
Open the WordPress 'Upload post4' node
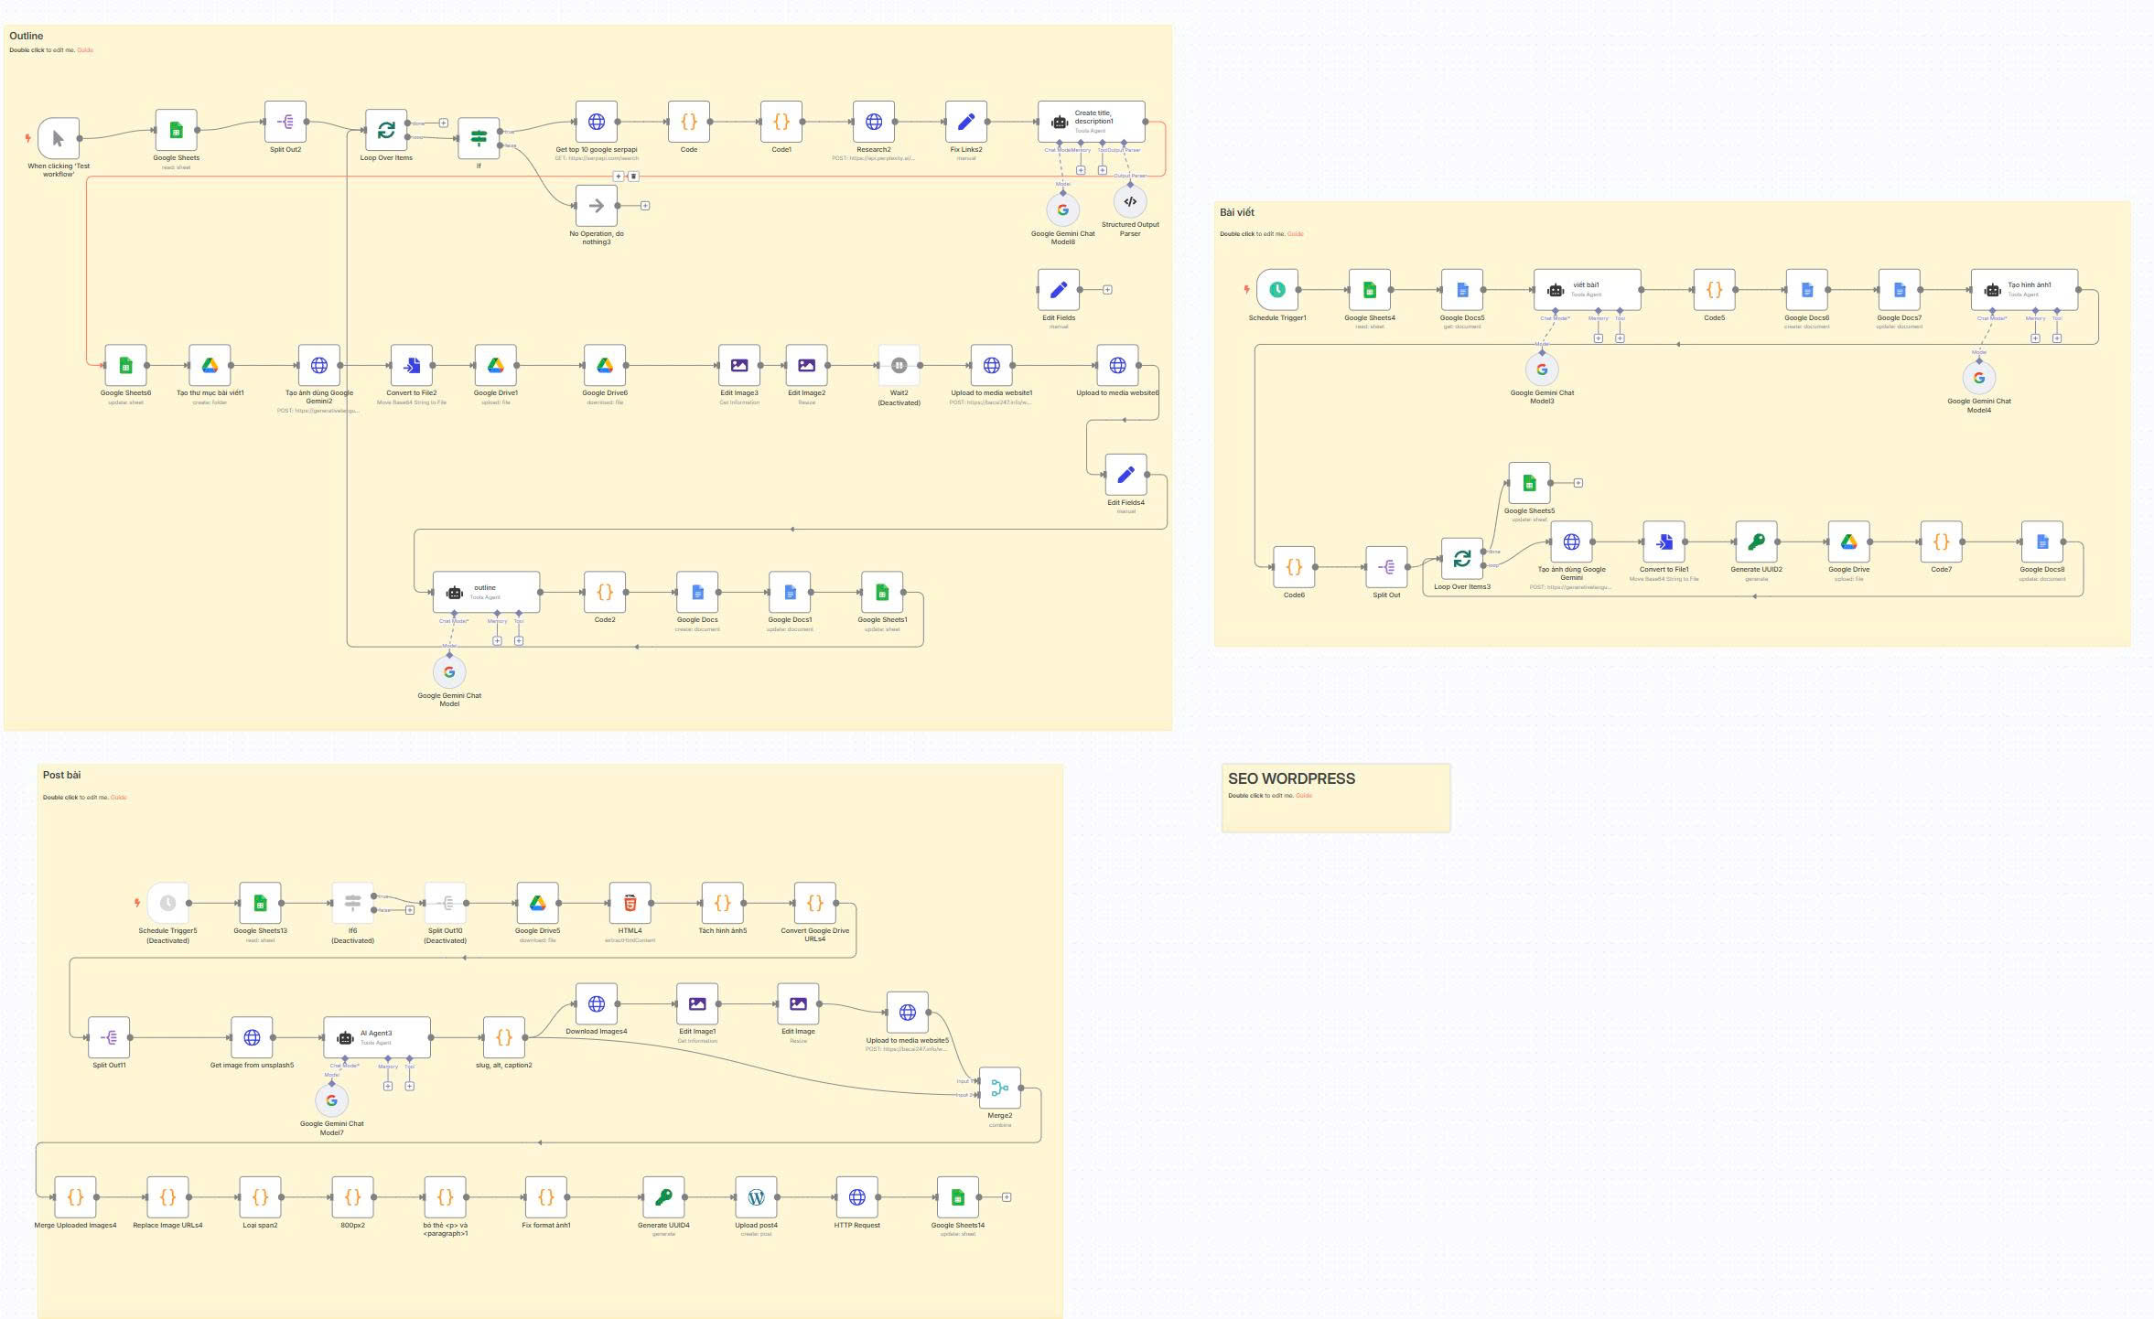click(756, 1196)
